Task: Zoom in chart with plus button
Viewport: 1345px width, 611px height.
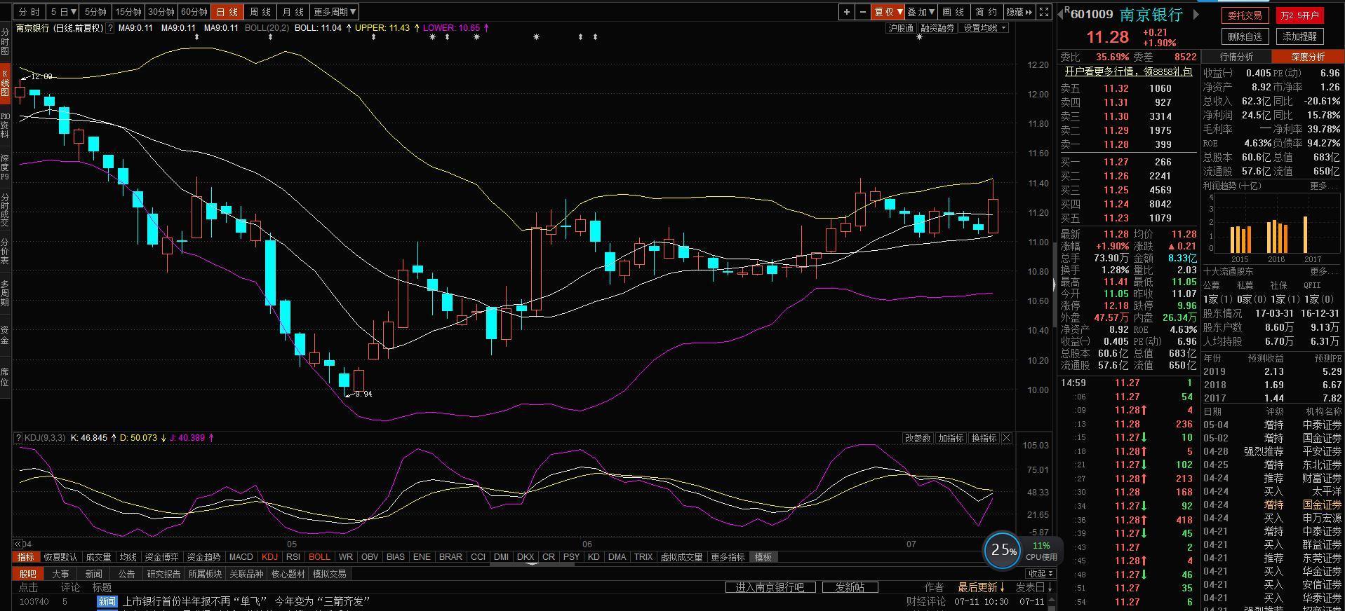Action: [x=847, y=12]
